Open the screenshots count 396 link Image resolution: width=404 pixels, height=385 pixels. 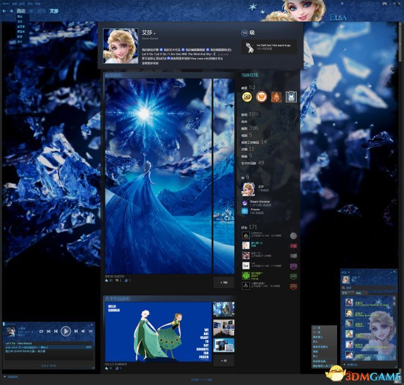click(x=250, y=128)
